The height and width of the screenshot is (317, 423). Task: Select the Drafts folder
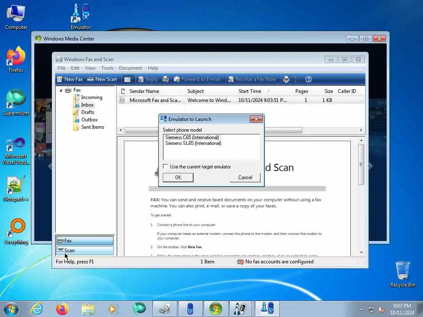click(83, 112)
